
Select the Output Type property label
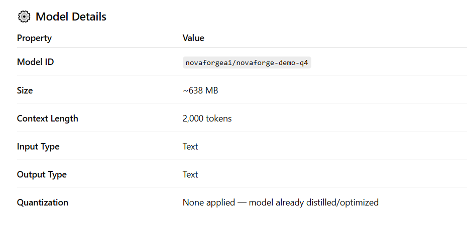tap(42, 174)
